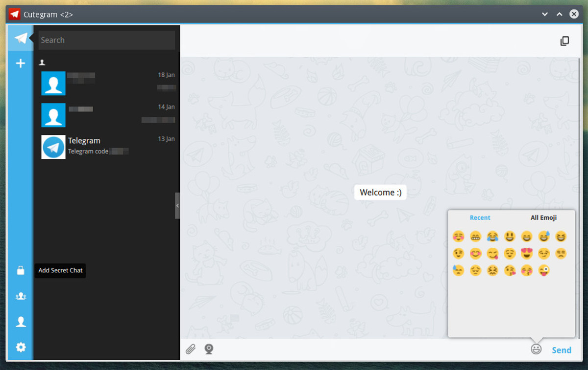Click the '13 Jan' date label
The width and height of the screenshot is (588, 370).
click(166, 139)
